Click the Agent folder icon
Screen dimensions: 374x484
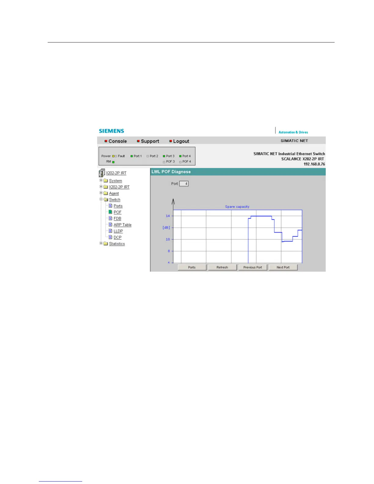(106, 193)
